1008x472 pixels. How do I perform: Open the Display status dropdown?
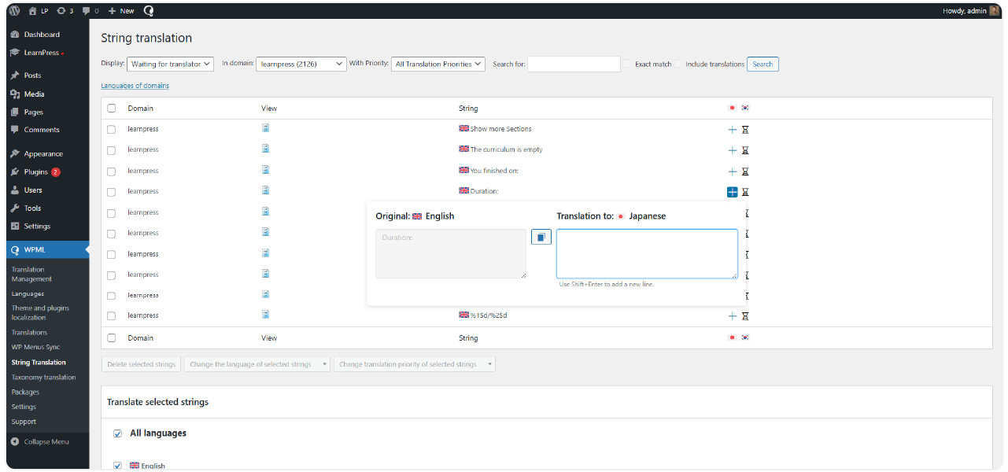(x=170, y=65)
